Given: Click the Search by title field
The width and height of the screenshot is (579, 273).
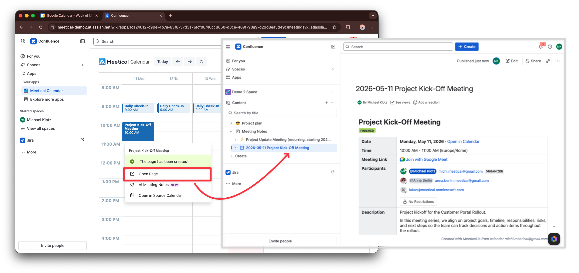Looking at the screenshot, I should 281,113.
